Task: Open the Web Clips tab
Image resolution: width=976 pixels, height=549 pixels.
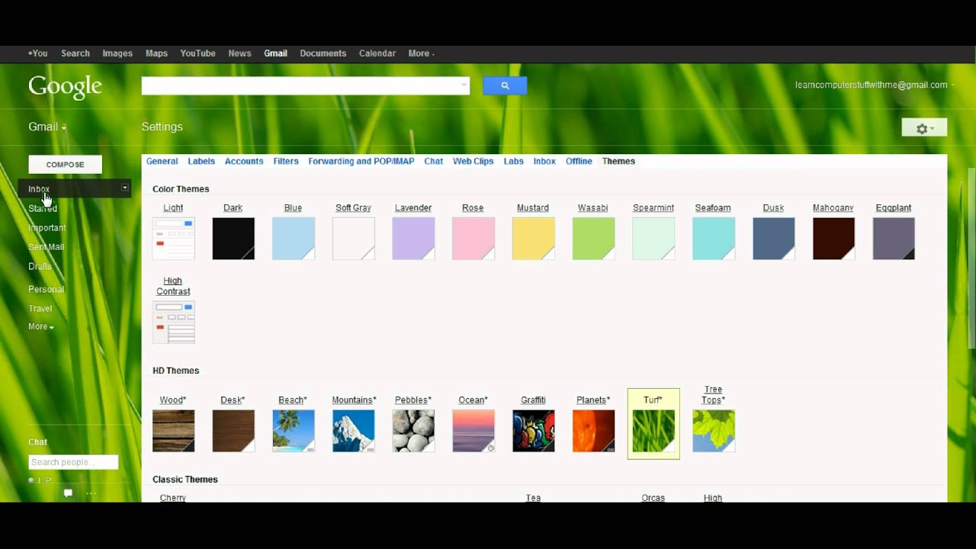Action: [474, 161]
